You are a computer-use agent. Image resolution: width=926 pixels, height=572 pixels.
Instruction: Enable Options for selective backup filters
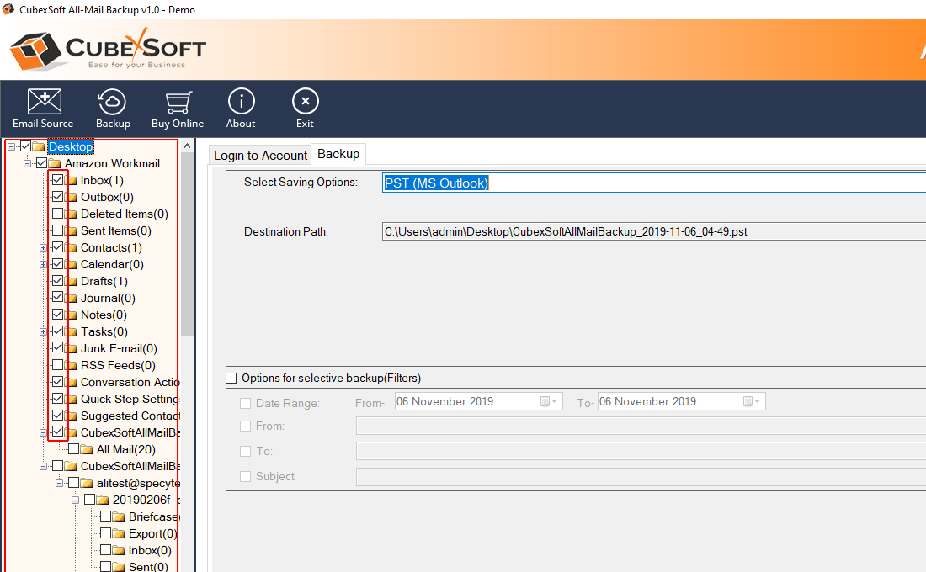[x=231, y=379]
